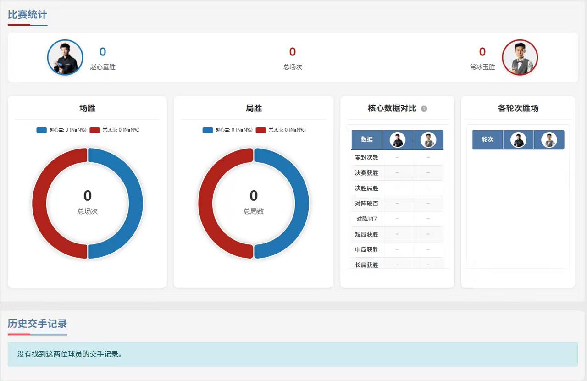The width and height of the screenshot is (587, 381).
Task: Click the 总场次 label inside the 场胜 donut
Action: [88, 211]
